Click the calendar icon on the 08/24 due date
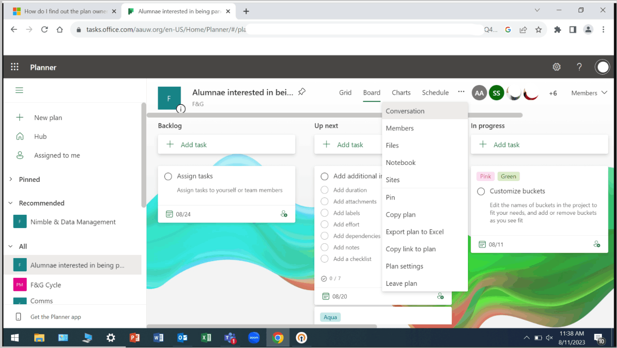This screenshot has height=348, width=617. coord(169,214)
